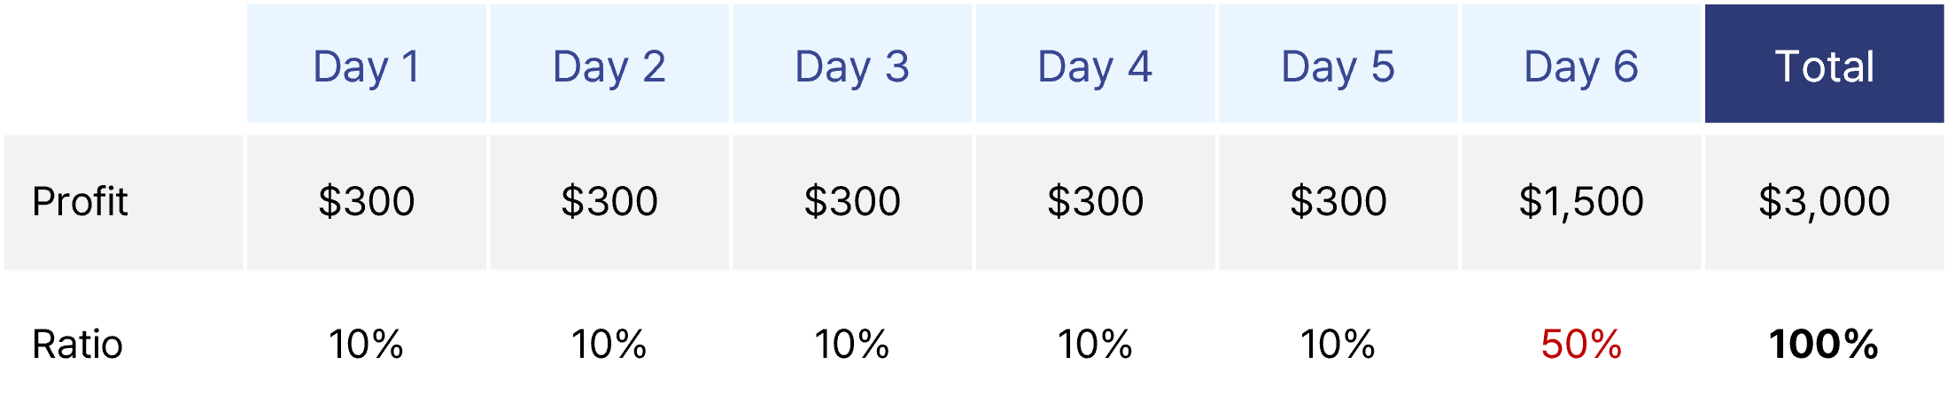
Task: Click the Day 1 column header
Action: [367, 64]
